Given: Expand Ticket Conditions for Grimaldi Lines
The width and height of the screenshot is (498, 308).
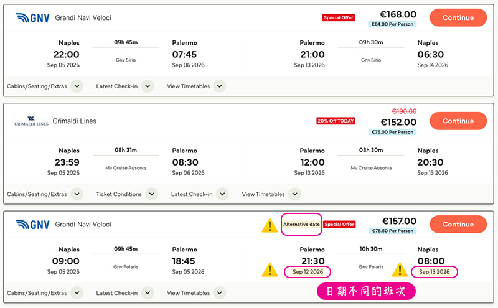Looking at the screenshot, I should (151, 194).
